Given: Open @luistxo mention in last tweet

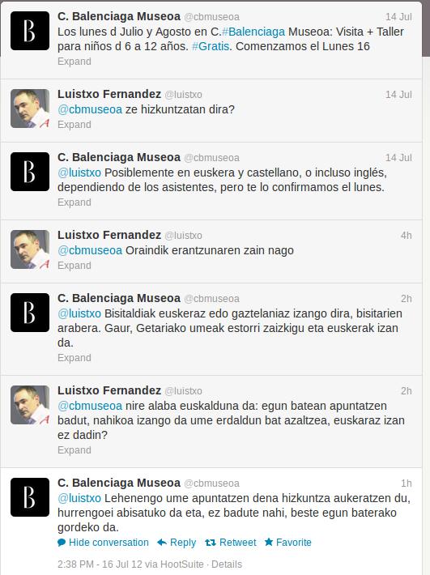Looking at the screenshot, I should [79, 498].
